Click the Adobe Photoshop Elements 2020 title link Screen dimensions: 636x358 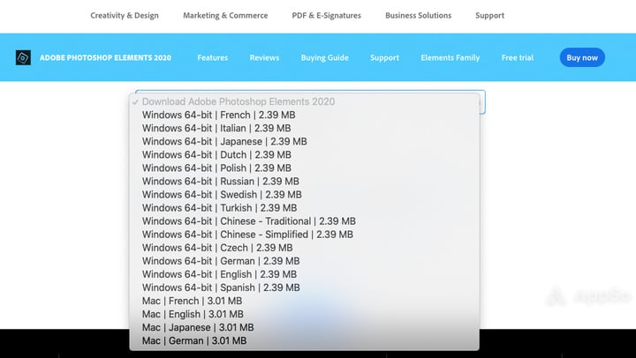(105, 57)
